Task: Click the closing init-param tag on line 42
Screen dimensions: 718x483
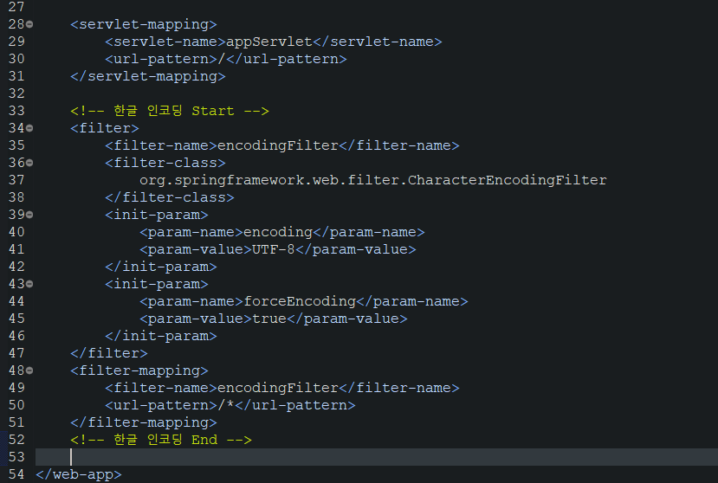Action: click(161, 267)
